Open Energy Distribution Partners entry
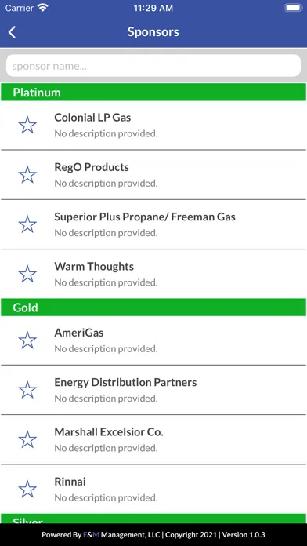Image resolution: width=307 pixels, height=546 pixels. click(153, 390)
